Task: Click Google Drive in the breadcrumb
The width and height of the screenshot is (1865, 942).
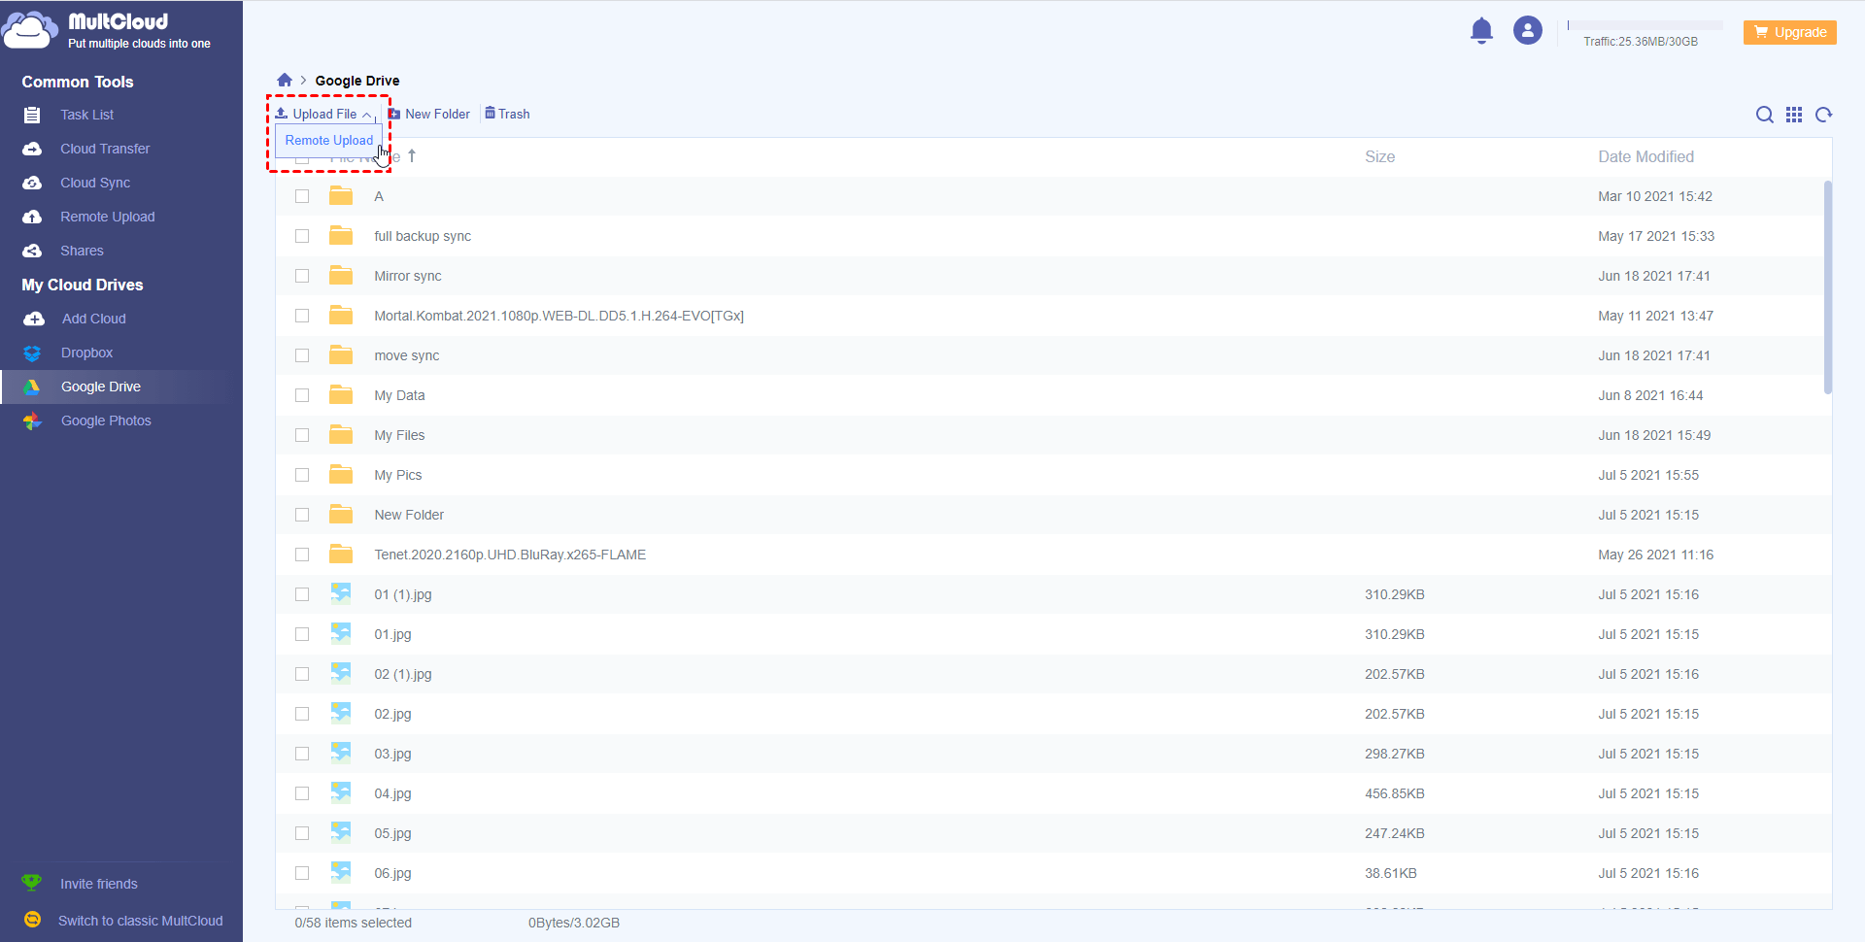Action: click(357, 81)
